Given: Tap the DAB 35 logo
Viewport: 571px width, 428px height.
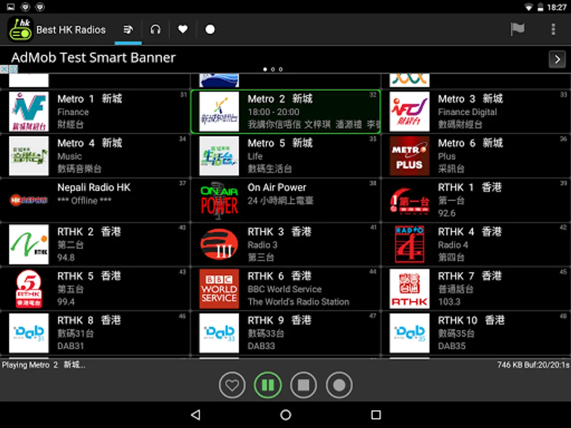Looking at the screenshot, I should pos(409,333).
